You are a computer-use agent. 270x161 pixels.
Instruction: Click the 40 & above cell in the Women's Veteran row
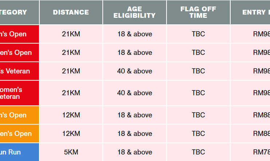(x=134, y=93)
